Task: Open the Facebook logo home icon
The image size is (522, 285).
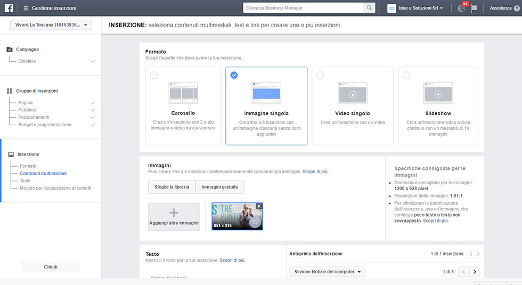Action: pyautogui.click(x=9, y=7)
